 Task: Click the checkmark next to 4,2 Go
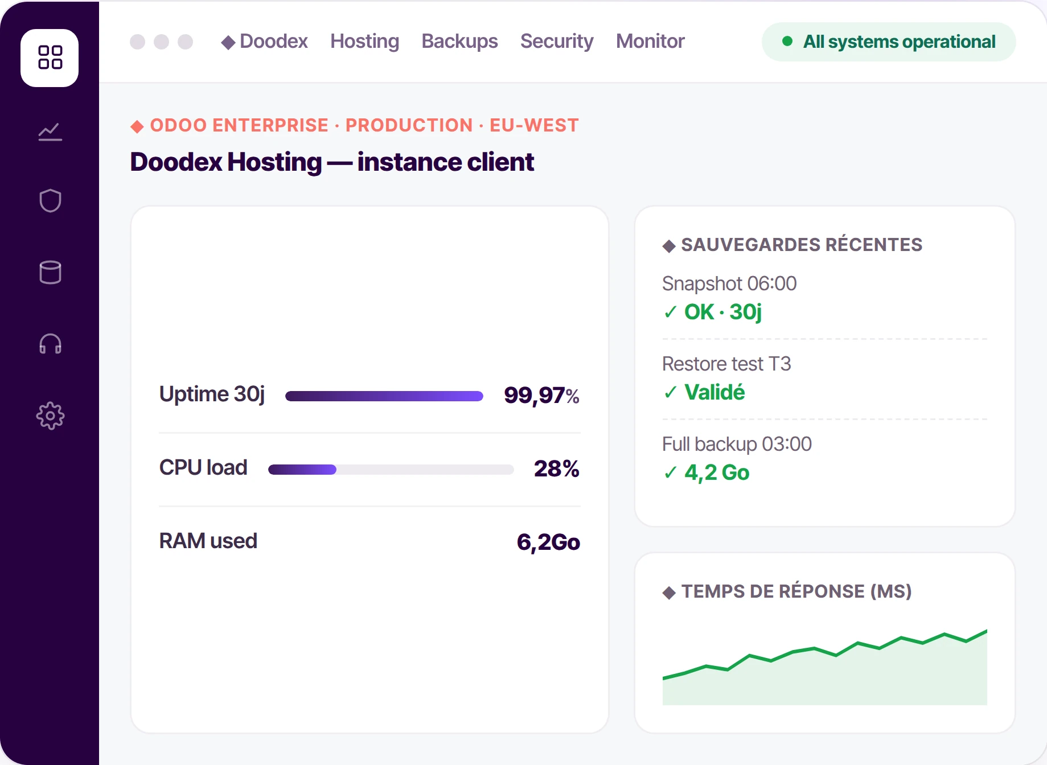pos(670,472)
